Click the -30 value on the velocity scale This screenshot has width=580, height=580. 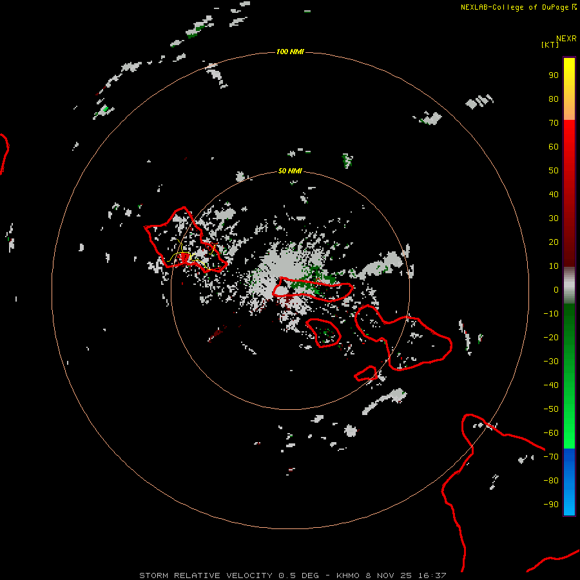[551, 362]
